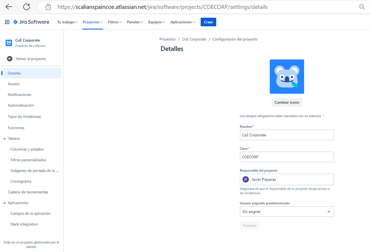Click the JP avatar of Javier Piqueras
This screenshot has height=252, width=370.
click(246, 179)
